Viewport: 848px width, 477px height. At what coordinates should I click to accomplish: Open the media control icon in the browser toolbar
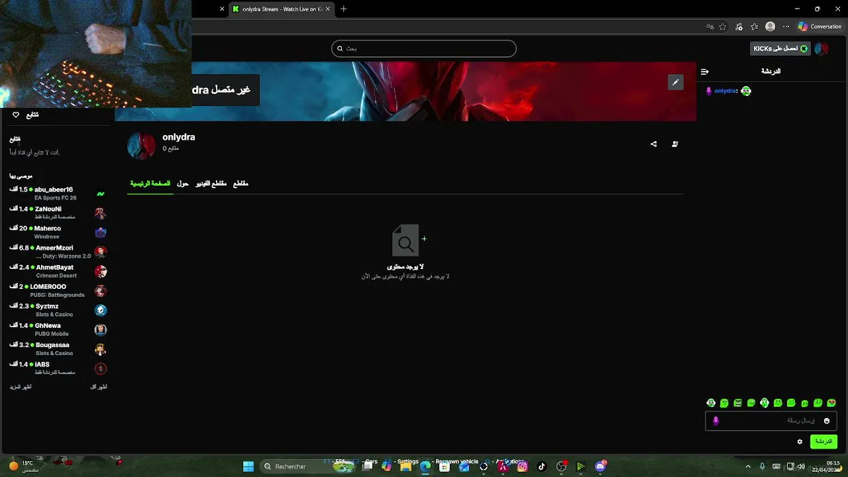[739, 26]
